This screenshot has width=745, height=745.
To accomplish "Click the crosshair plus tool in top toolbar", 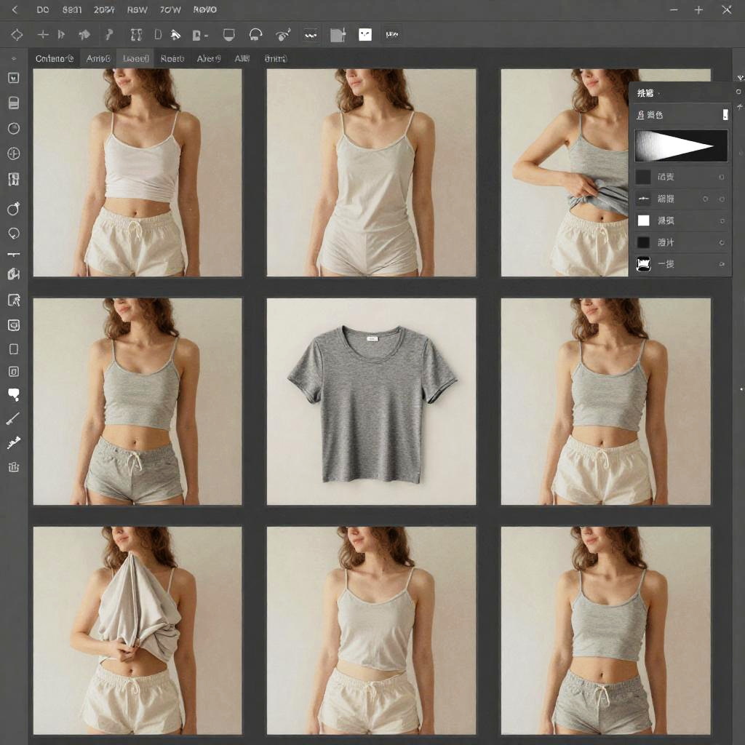I will tap(43, 35).
